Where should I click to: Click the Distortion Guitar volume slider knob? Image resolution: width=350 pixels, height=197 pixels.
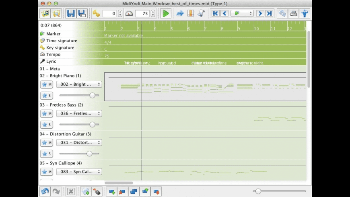click(x=89, y=154)
